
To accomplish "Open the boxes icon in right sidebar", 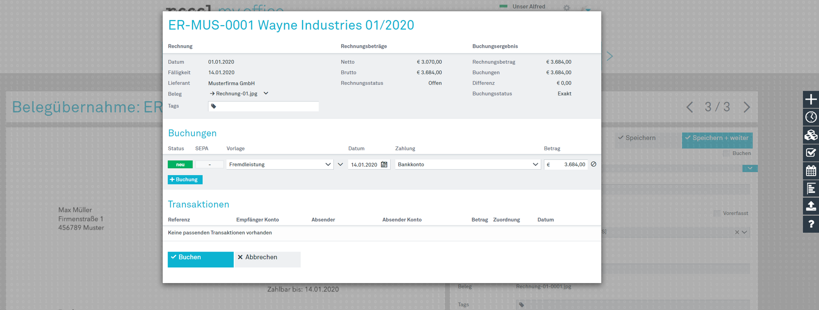I will click(x=811, y=135).
